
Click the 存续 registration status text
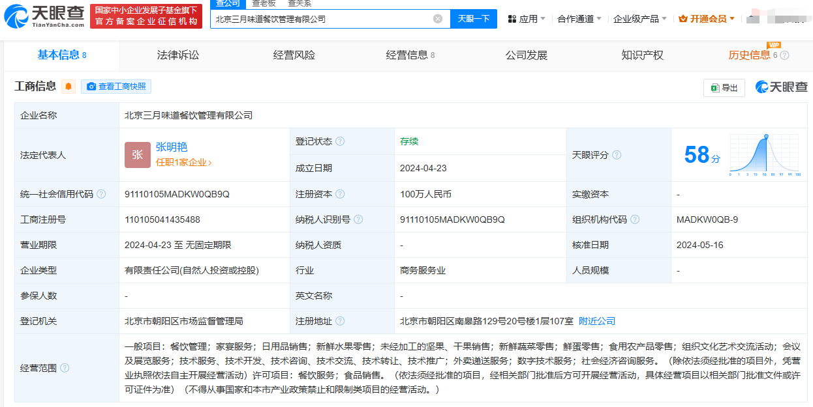click(409, 141)
